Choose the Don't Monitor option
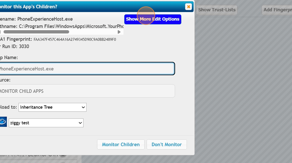Screen dimensions: 292x163 (x=167, y=144)
